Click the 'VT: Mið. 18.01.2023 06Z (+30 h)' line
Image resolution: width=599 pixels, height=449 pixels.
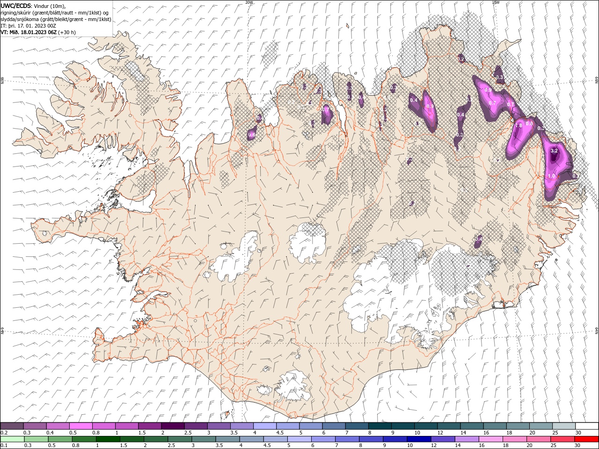point(38,32)
